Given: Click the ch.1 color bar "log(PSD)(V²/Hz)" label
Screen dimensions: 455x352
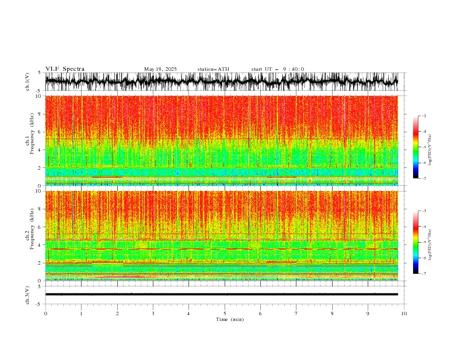Looking at the screenshot, I should 430,150.
